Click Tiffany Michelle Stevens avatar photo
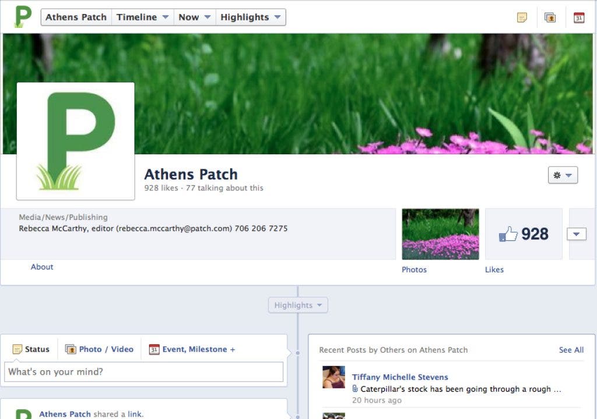The image size is (597, 419). [333, 377]
